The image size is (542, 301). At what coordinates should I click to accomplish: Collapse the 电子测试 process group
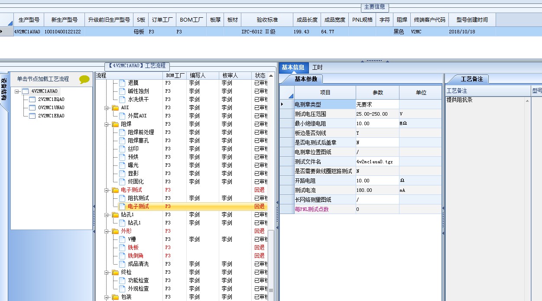pyautogui.click(x=107, y=190)
